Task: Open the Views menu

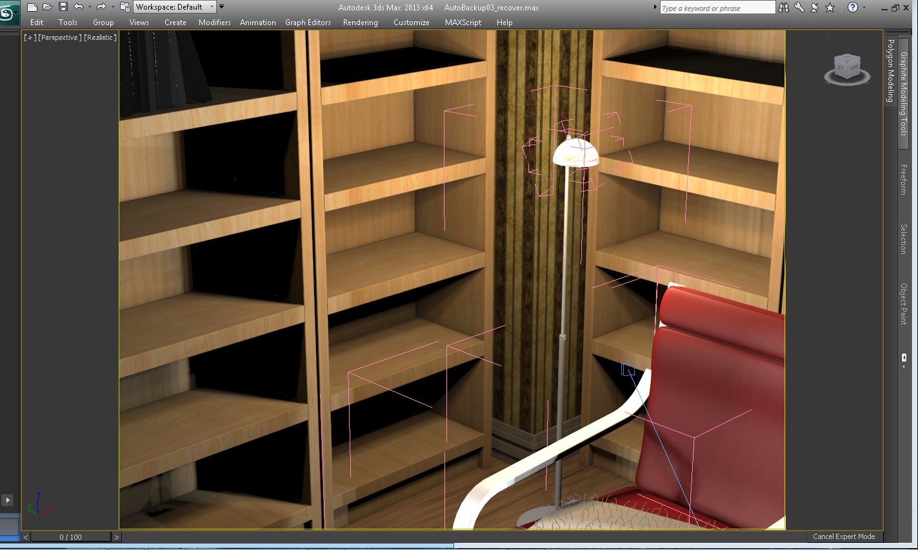Action: click(x=139, y=23)
